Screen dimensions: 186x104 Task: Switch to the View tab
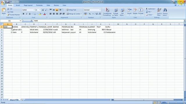click(x=64, y=5)
